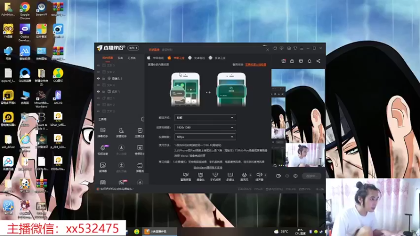Switch to the 苹果有线 tab
Image resolution: width=420 pixels, height=236 pixels.
click(155, 58)
